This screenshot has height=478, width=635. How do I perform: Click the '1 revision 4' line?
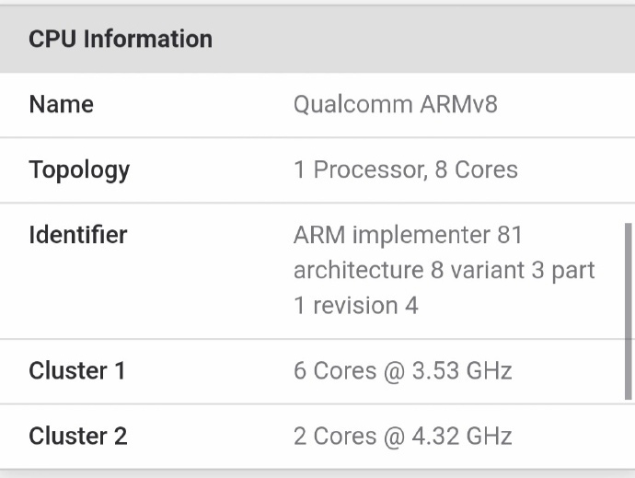356,305
